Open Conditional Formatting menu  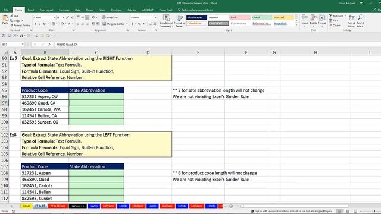[x=166, y=21]
